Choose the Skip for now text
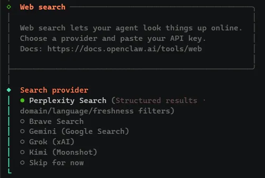Screen dimensions: 265x178 [56, 163]
